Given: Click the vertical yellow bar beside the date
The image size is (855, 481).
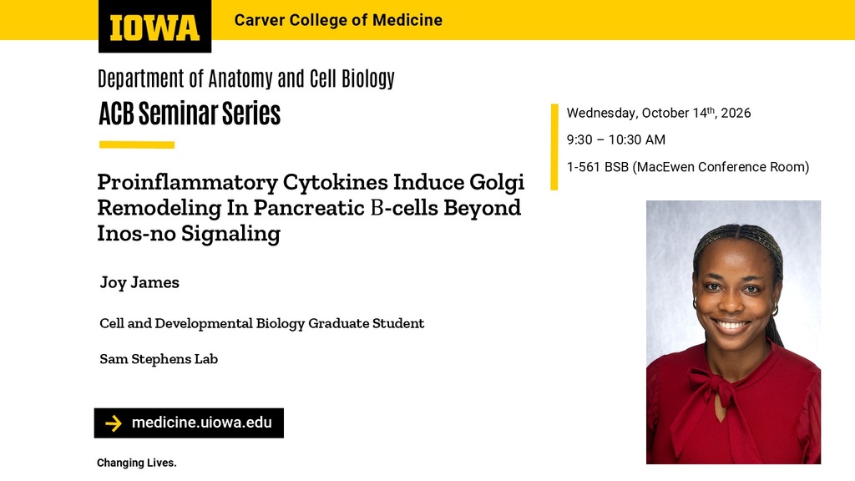Looking at the screenshot, I should tap(554, 147).
